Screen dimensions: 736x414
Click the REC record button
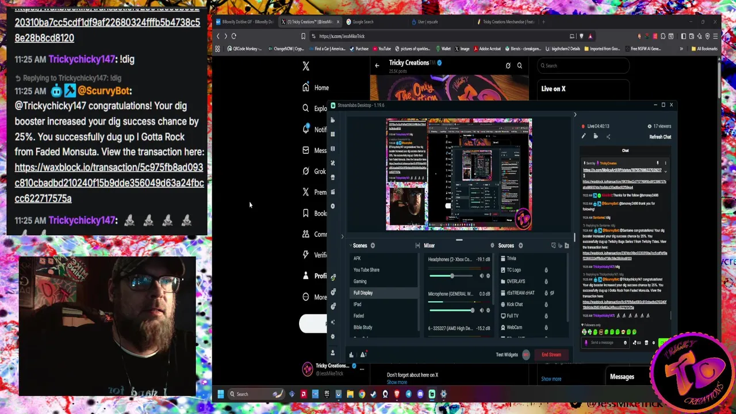[x=526, y=355]
